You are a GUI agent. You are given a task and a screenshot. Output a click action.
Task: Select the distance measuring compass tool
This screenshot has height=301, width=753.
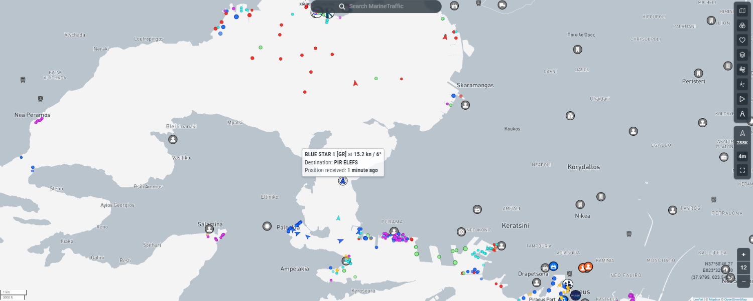click(x=742, y=114)
